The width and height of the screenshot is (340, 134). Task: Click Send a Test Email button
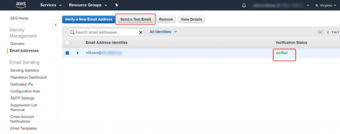point(135,19)
